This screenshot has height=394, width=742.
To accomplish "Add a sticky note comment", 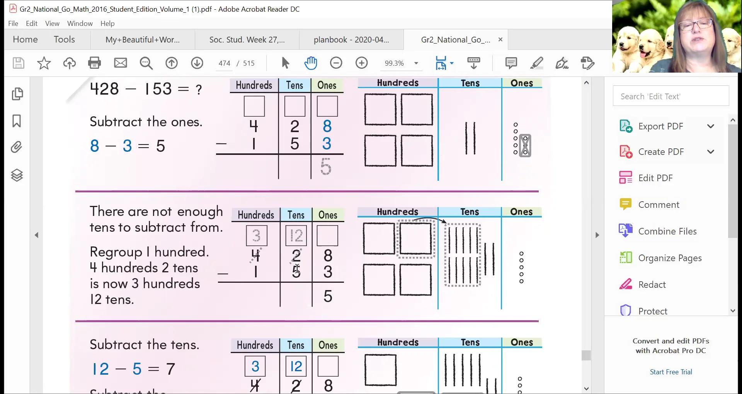I will 511,63.
